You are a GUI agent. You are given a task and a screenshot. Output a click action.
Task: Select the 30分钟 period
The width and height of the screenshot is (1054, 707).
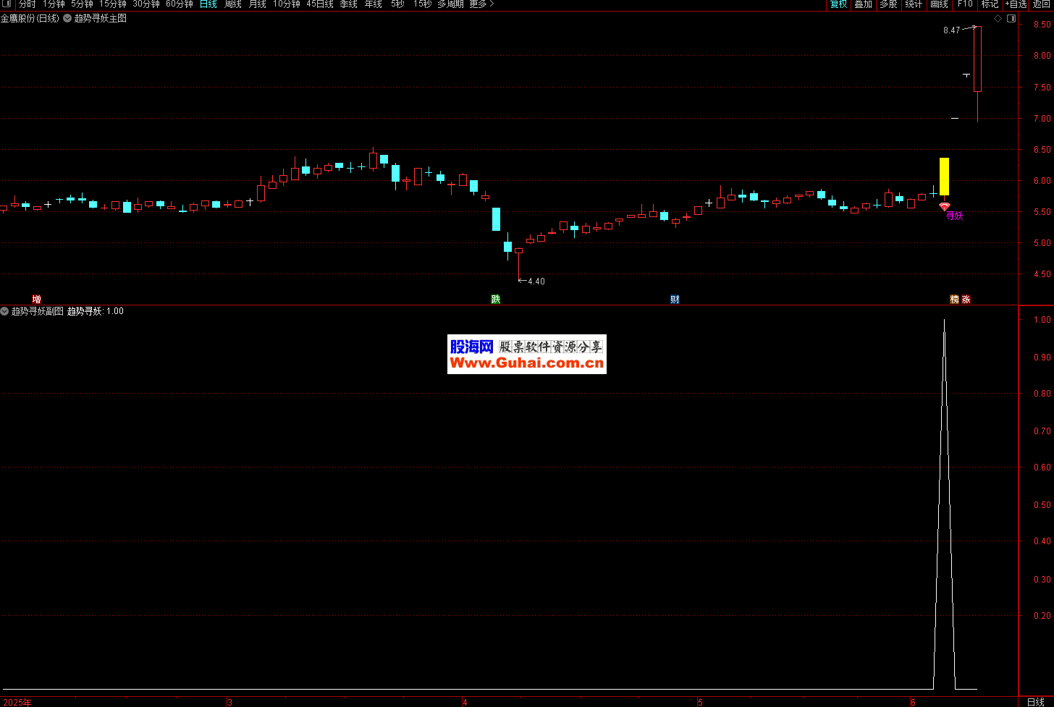(146, 4)
